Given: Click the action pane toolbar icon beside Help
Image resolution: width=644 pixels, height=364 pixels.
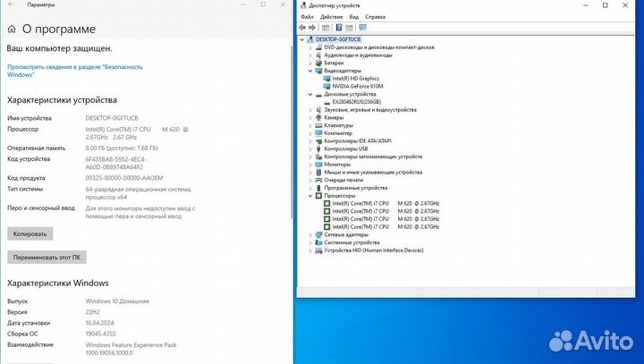Looking at the screenshot, I should 349,28.
